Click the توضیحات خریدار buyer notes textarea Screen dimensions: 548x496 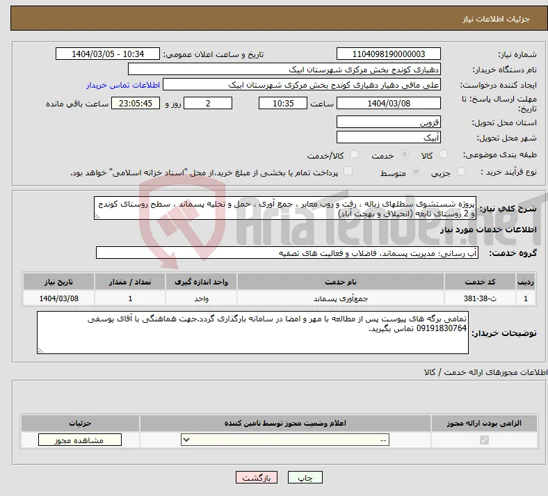(252, 333)
